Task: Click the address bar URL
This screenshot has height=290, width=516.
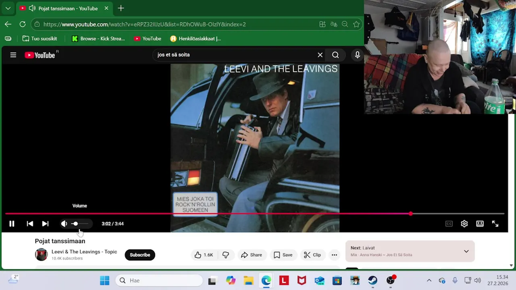Action: click(x=144, y=24)
